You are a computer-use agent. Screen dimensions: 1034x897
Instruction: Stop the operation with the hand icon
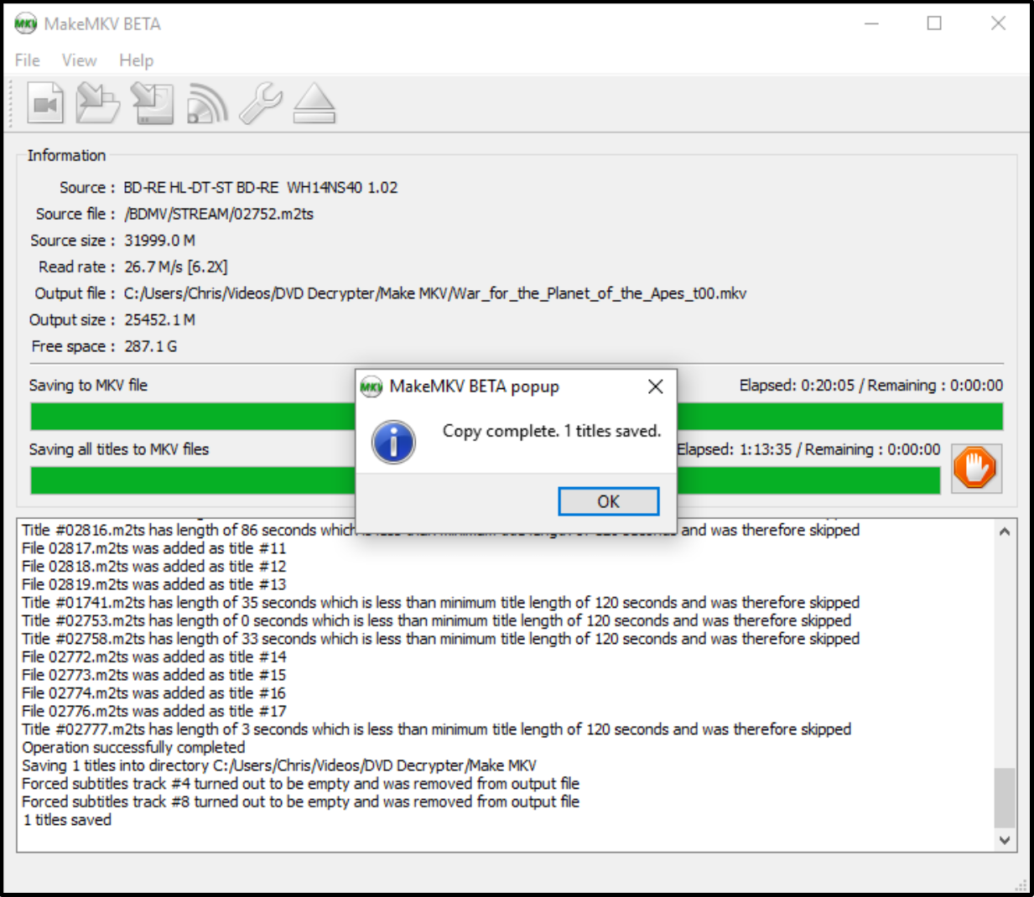[976, 468]
